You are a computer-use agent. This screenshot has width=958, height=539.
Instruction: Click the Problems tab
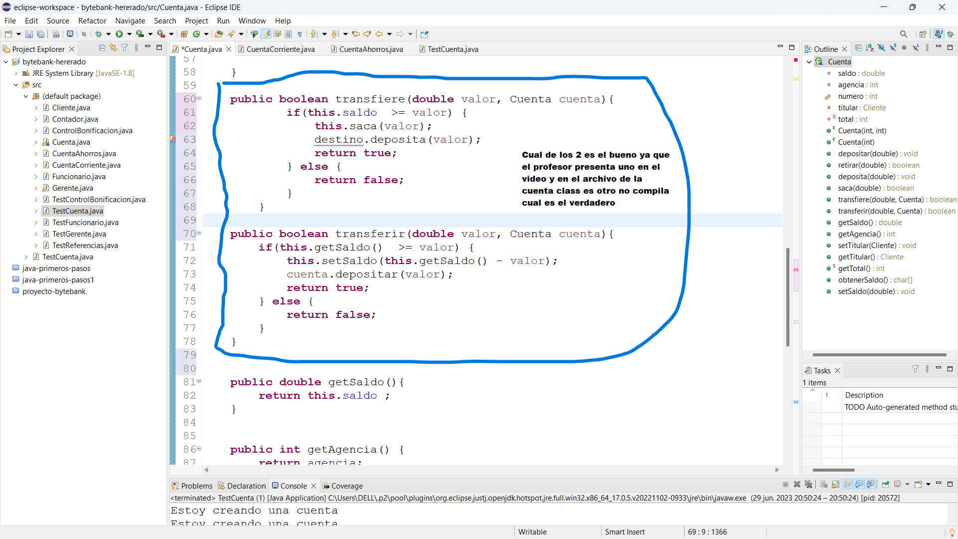coord(192,485)
